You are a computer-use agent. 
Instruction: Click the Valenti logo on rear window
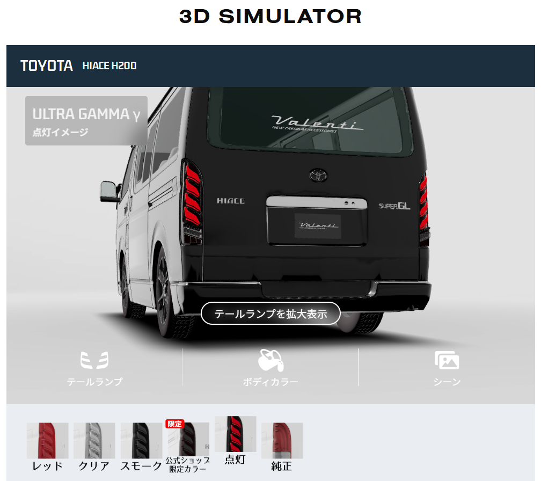318,123
